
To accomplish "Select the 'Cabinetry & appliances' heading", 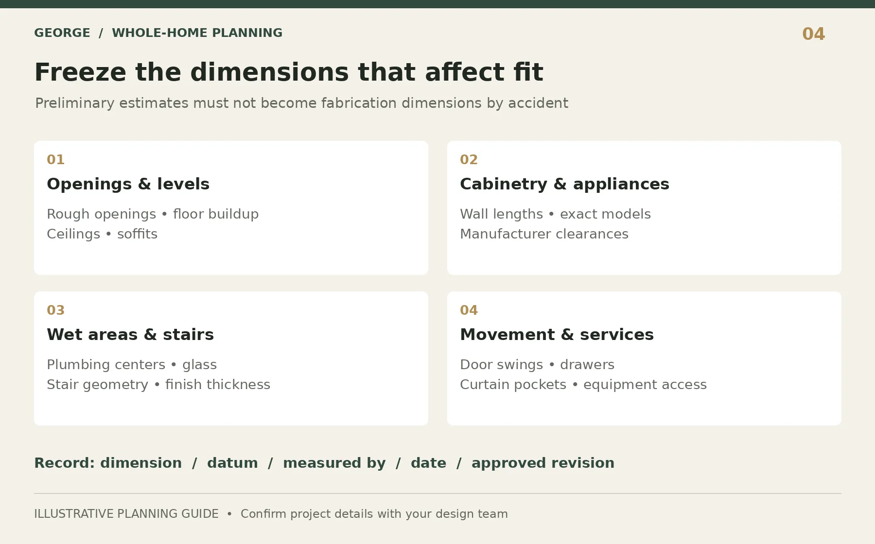I will click(564, 184).
